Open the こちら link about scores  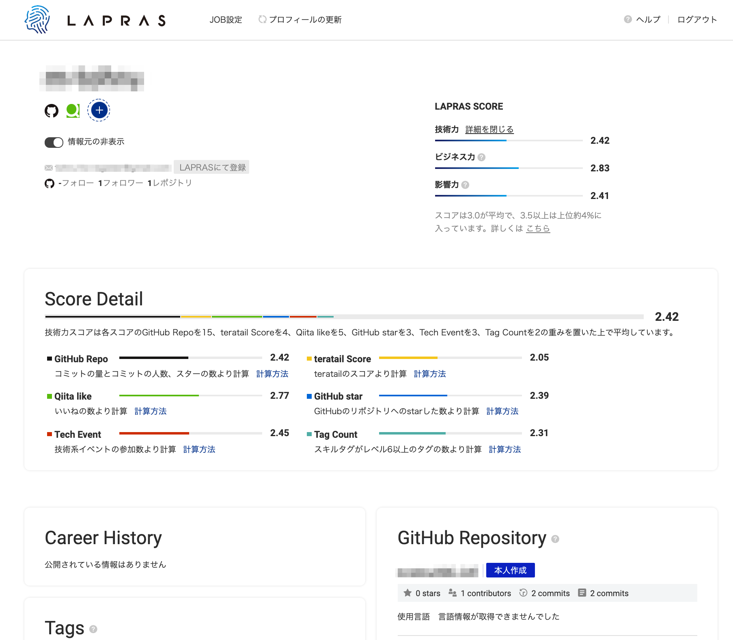tap(538, 228)
